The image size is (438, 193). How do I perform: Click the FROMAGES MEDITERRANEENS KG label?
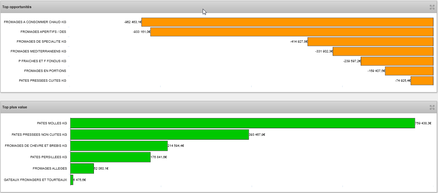coord(38,51)
